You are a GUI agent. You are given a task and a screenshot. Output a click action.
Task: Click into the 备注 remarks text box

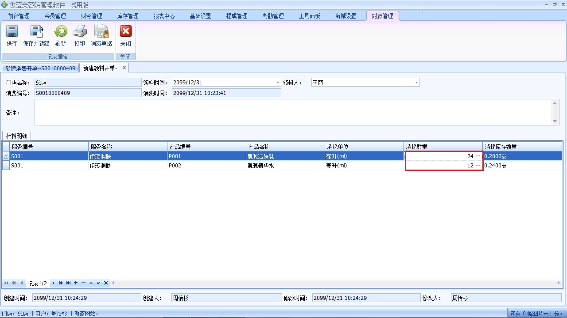coord(292,112)
